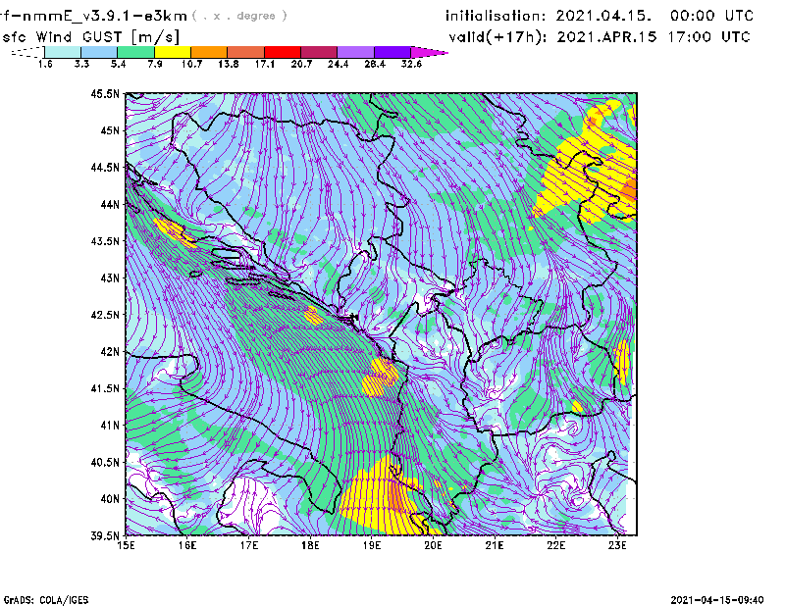This screenshot has height=606, width=785.
Task: Click the dashed white arrow at legend's low end
Action: 27,52
